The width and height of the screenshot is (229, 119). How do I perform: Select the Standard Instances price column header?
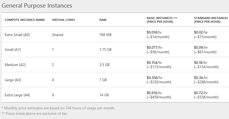click(211, 20)
